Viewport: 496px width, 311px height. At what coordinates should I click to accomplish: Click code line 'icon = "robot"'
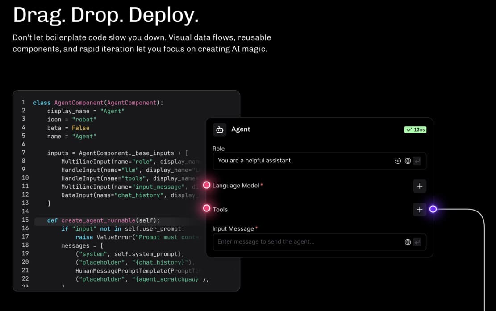pos(71,120)
